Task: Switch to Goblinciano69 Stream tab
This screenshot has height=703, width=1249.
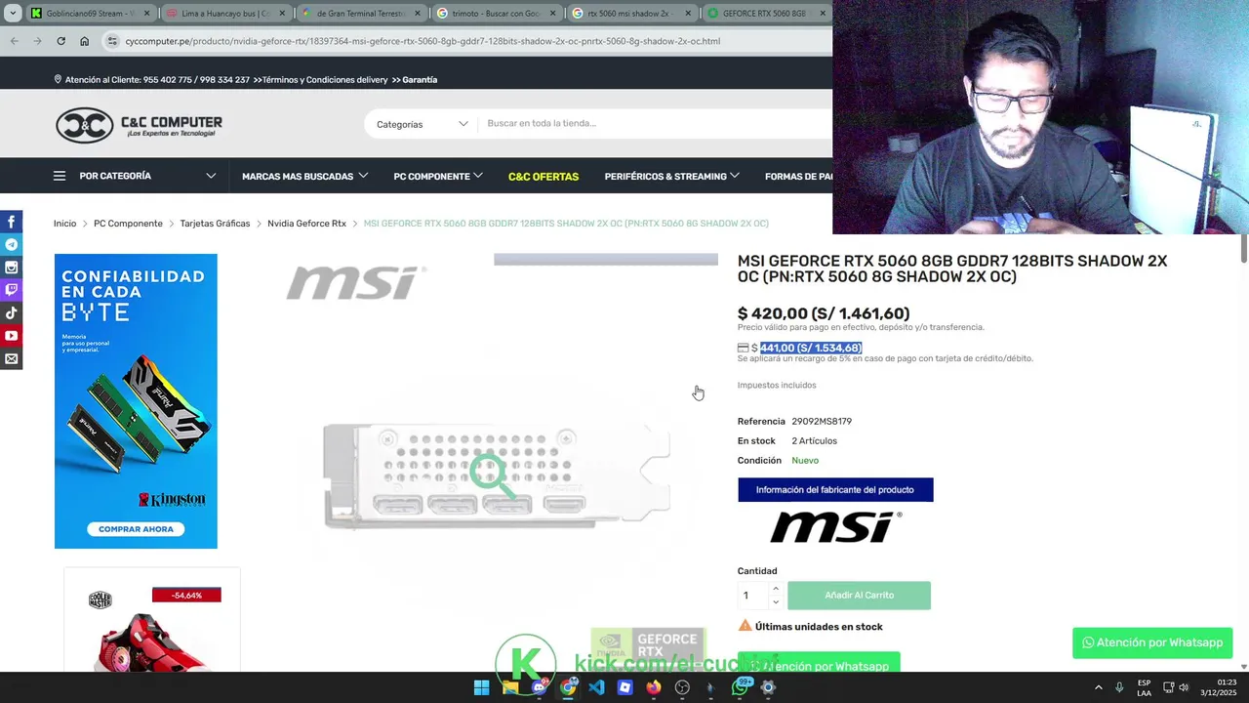Action: pyautogui.click(x=90, y=14)
